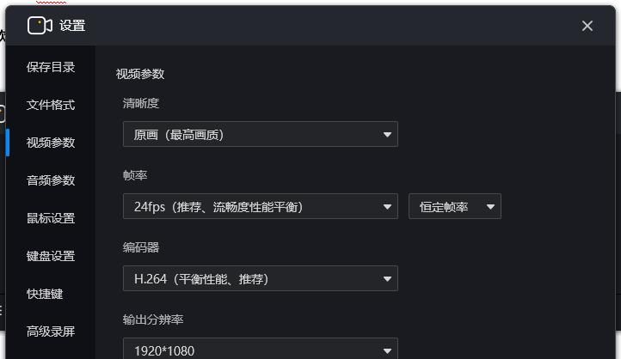Expand the 1920*1080 resolution dropdown
621x359 pixels.
point(260,350)
